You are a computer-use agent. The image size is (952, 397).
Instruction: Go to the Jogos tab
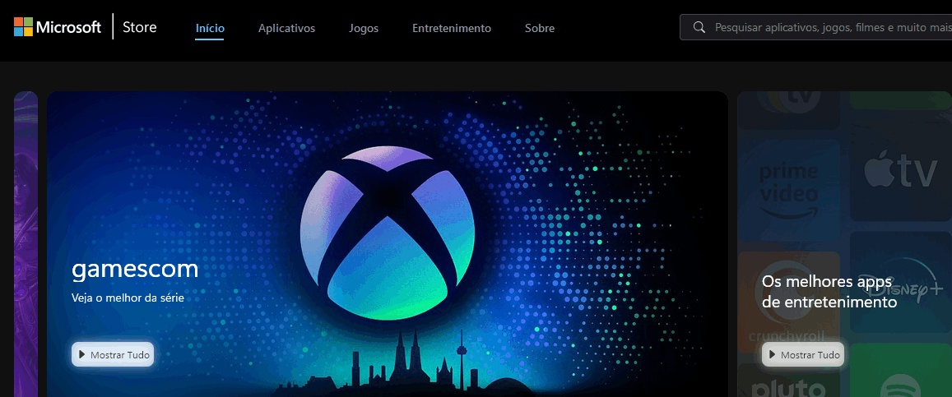364,28
